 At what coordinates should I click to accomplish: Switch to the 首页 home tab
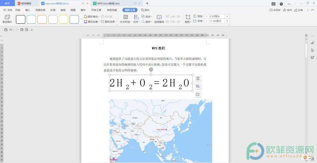[7, 4]
